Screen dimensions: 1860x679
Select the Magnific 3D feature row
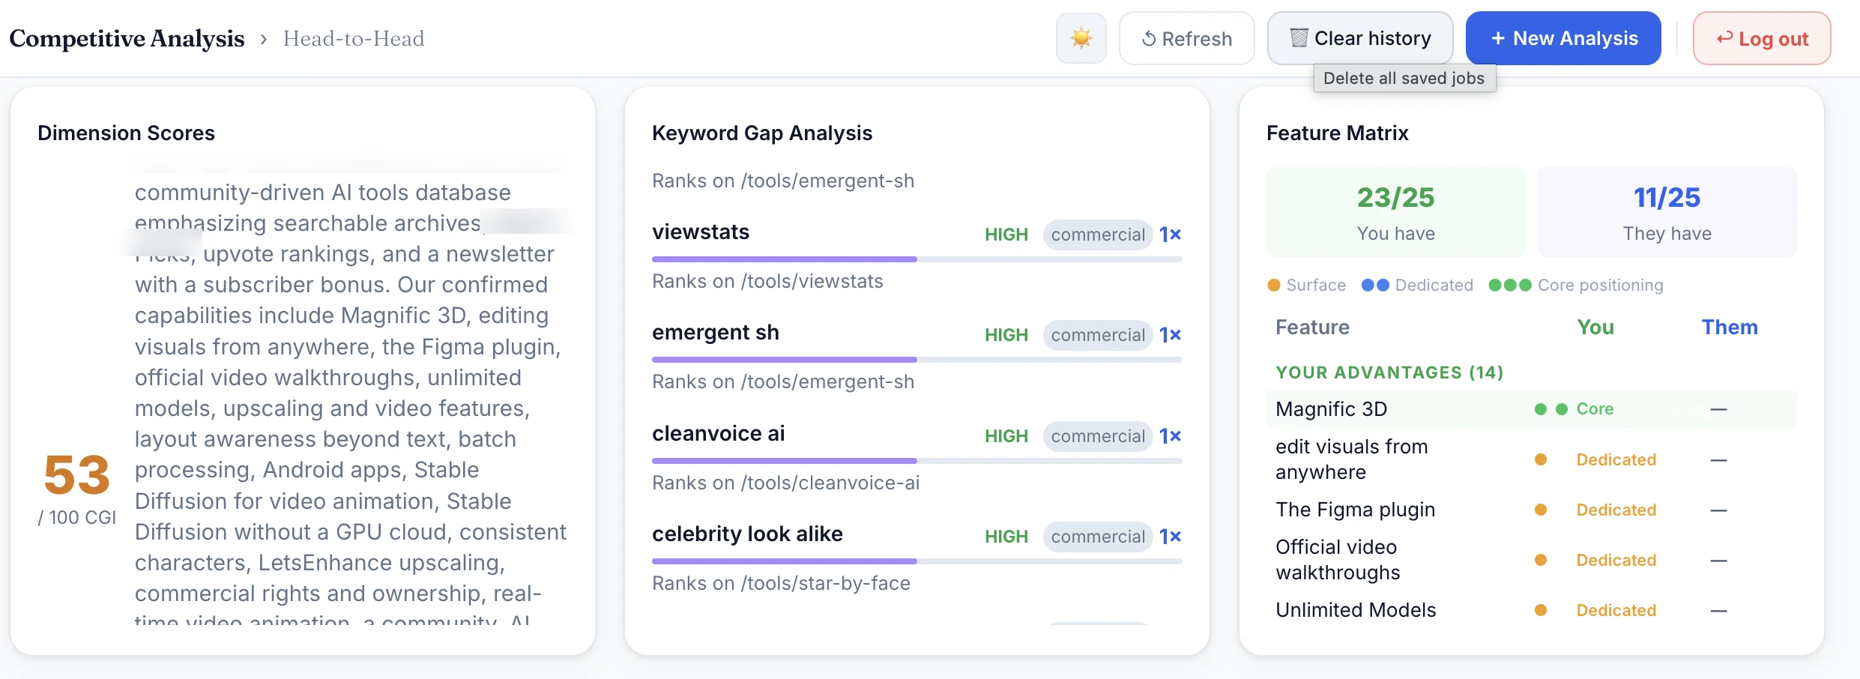click(1532, 409)
